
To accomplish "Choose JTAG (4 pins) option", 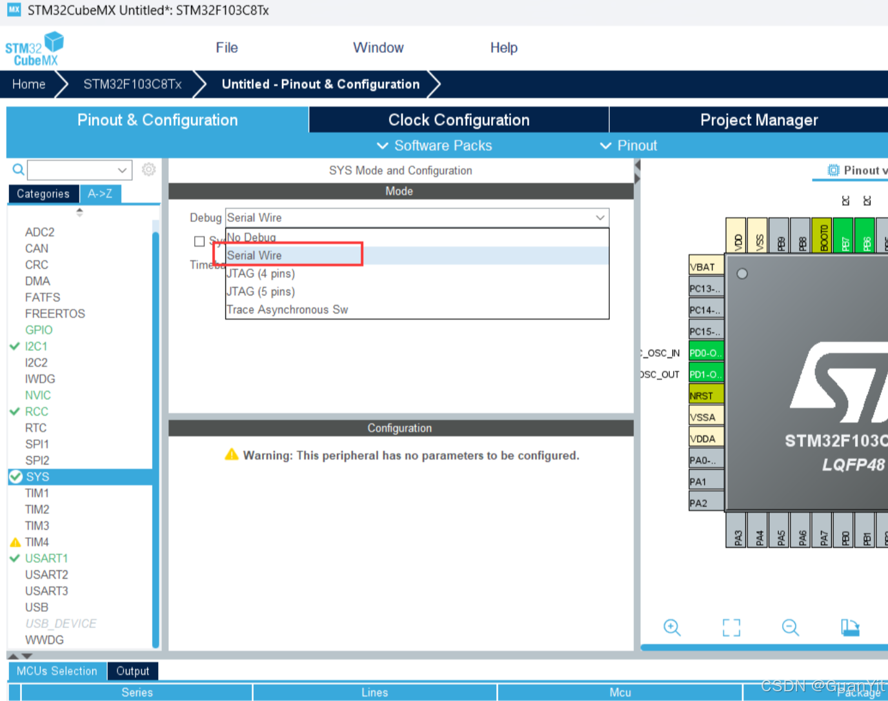I will pos(417,274).
